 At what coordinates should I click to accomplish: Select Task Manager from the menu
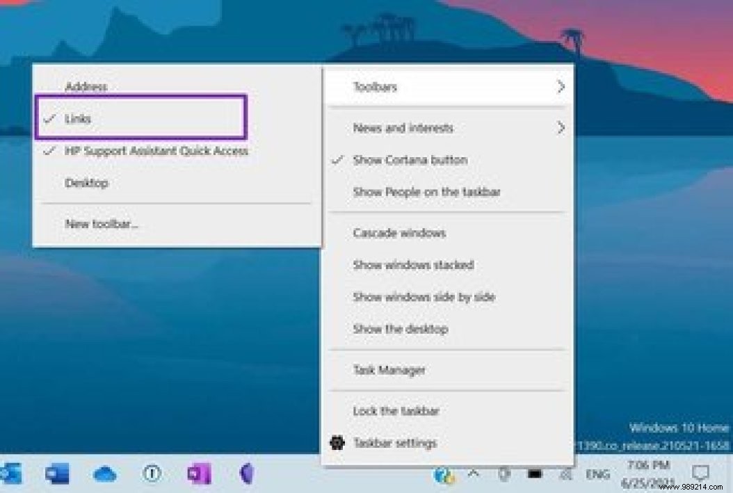click(x=389, y=370)
